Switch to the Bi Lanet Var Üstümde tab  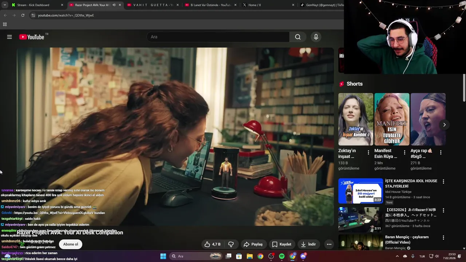(211, 5)
